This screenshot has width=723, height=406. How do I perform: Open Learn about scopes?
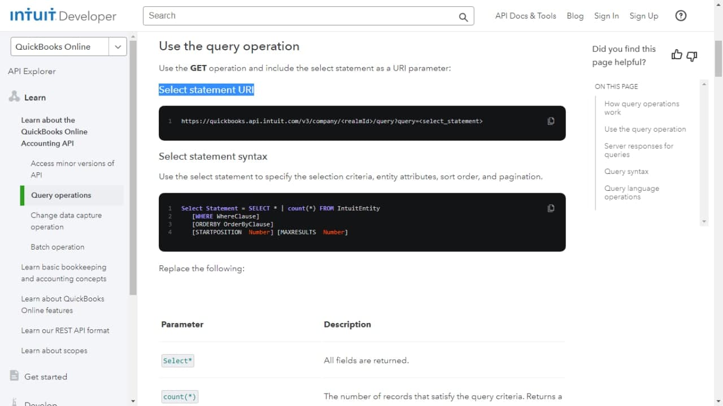[x=54, y=351]
